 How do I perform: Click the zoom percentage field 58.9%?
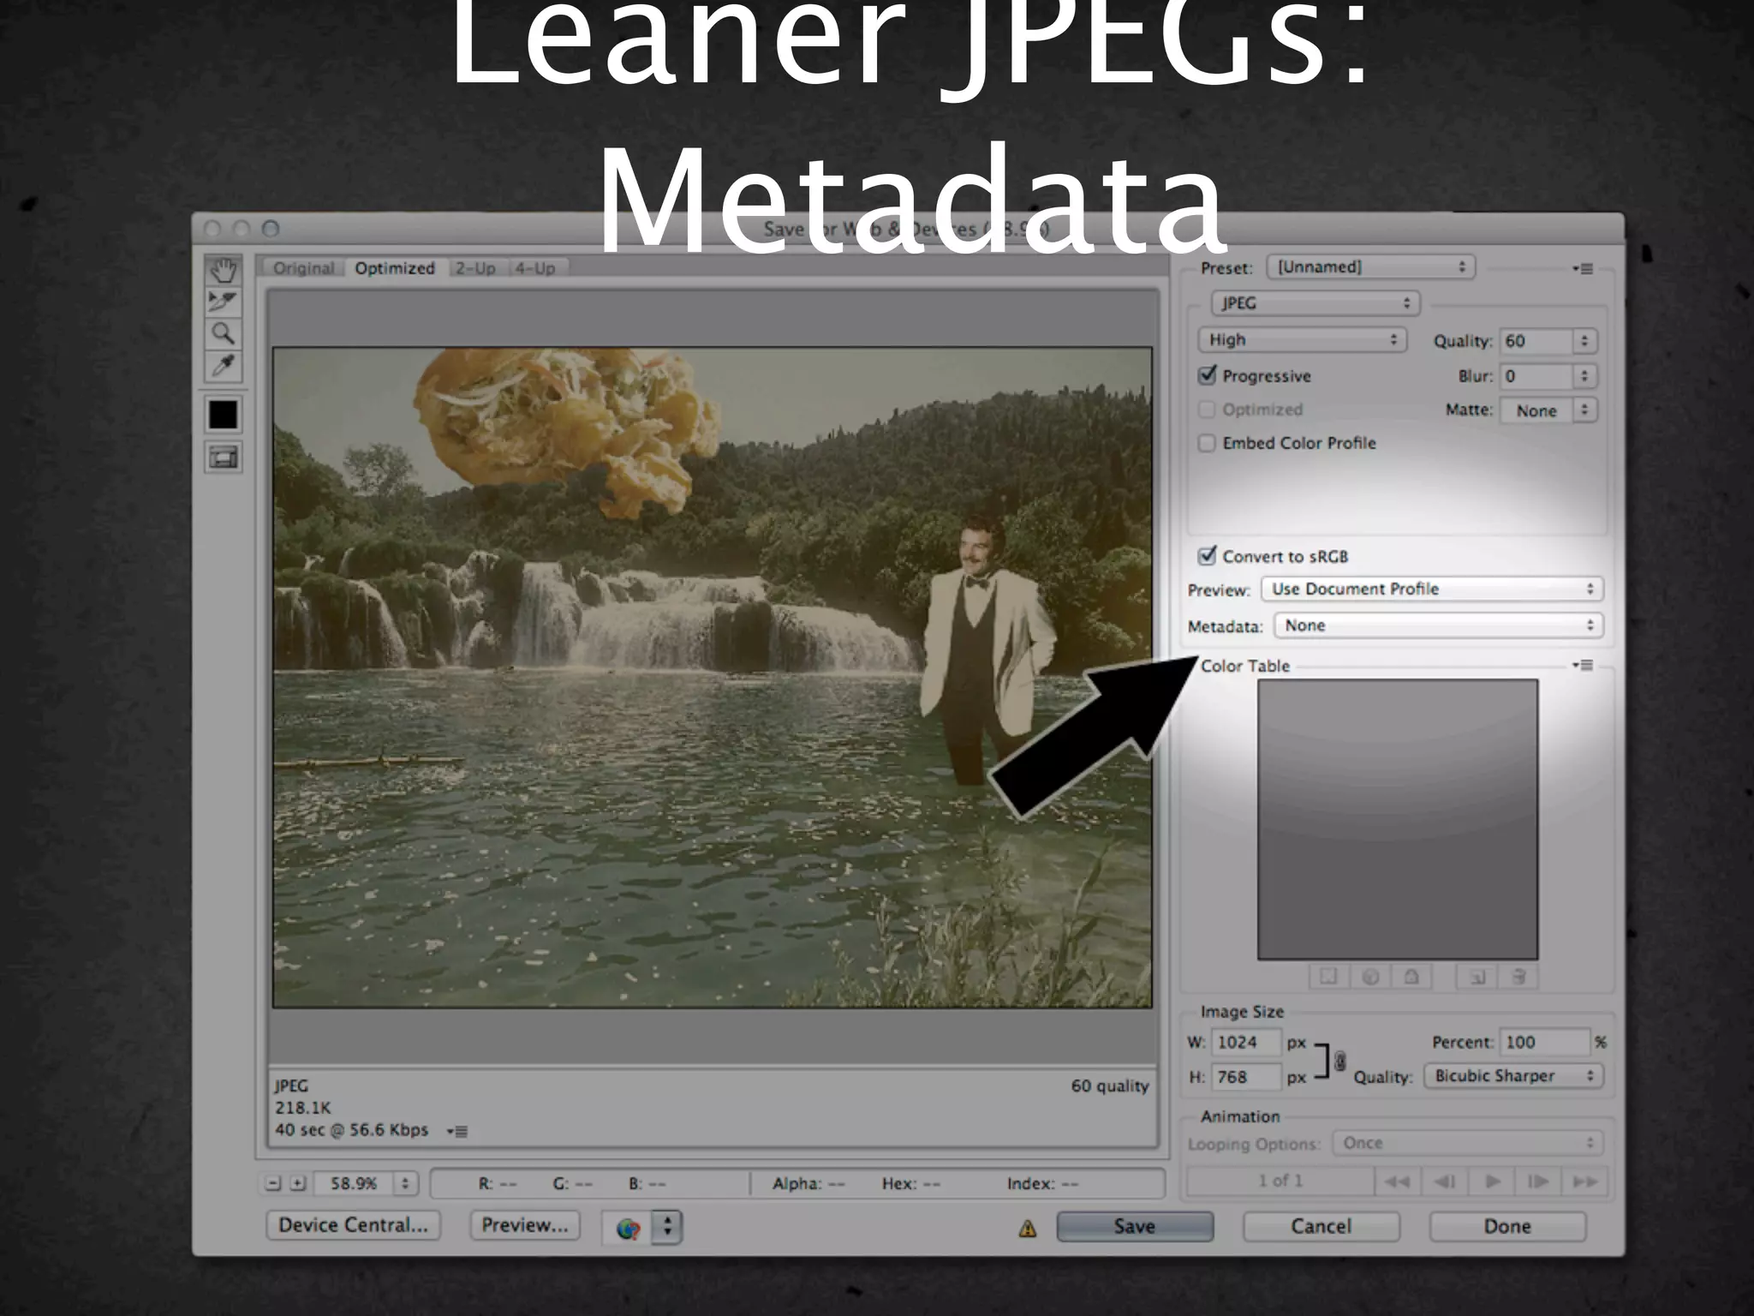[x=354, y=1183]
